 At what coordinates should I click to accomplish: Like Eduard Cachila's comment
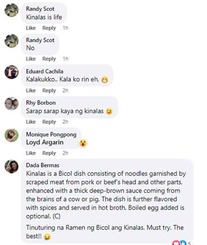31,90
